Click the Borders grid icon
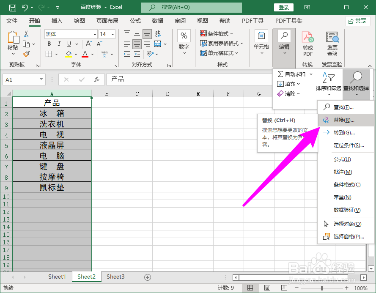 (x=49, y=54)
